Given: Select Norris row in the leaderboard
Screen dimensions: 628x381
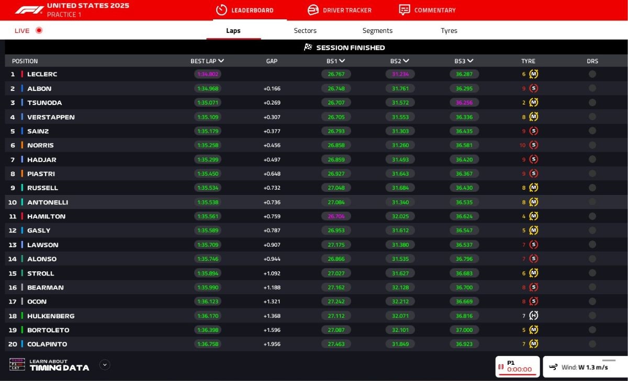Looking at the screenshot, I should 40,145.
